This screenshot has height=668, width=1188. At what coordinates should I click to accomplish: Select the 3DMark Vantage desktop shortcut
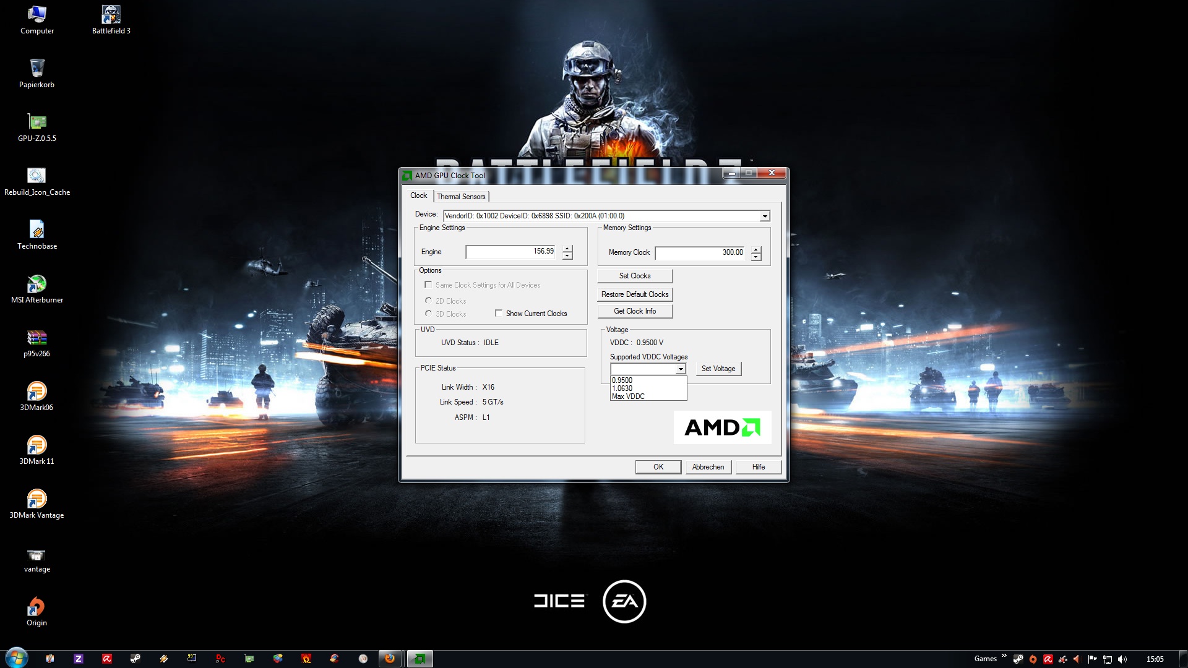click(37, 504)
